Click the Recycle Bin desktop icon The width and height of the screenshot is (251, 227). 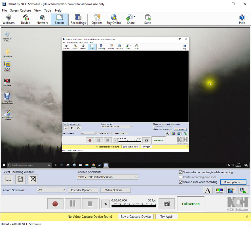(x=7, y=37)
